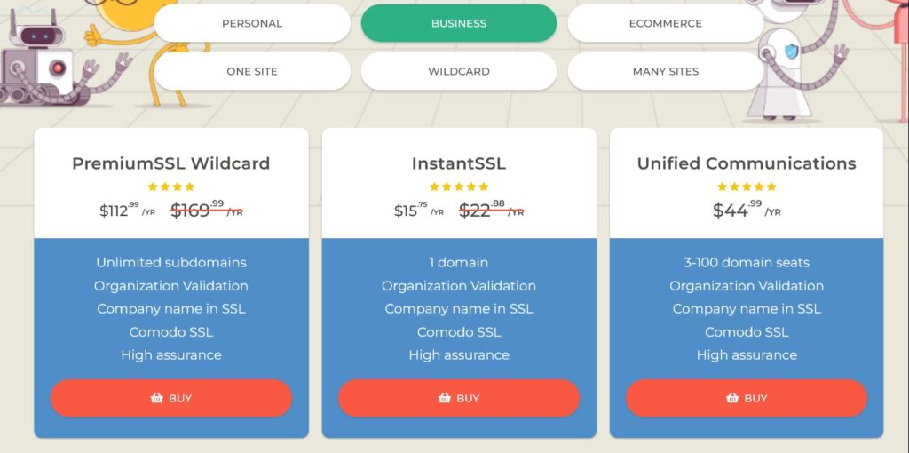This screenshot has width=909, height=453.
Task: Select the Ecommerce filter
Action: click(666, 23)
